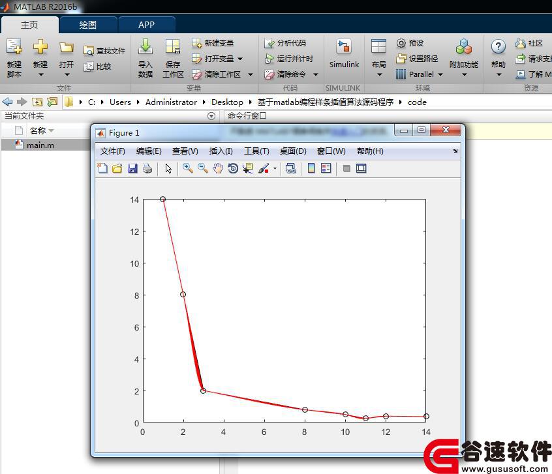Viewport: 552px width, 474px height.
Task: Open the 当前文件夹 panel actions dropdown
Action: pyautogui.click(x=211, y=116)
